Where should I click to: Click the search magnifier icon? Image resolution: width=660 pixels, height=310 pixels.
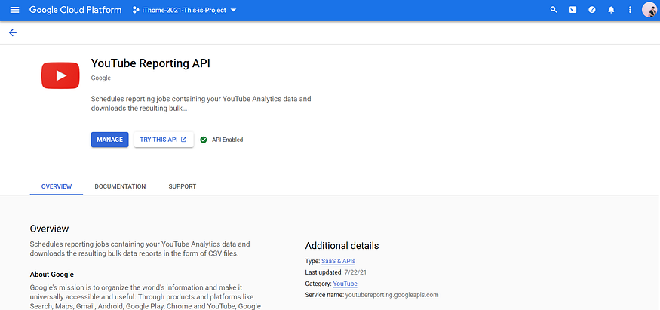point(554,10)
